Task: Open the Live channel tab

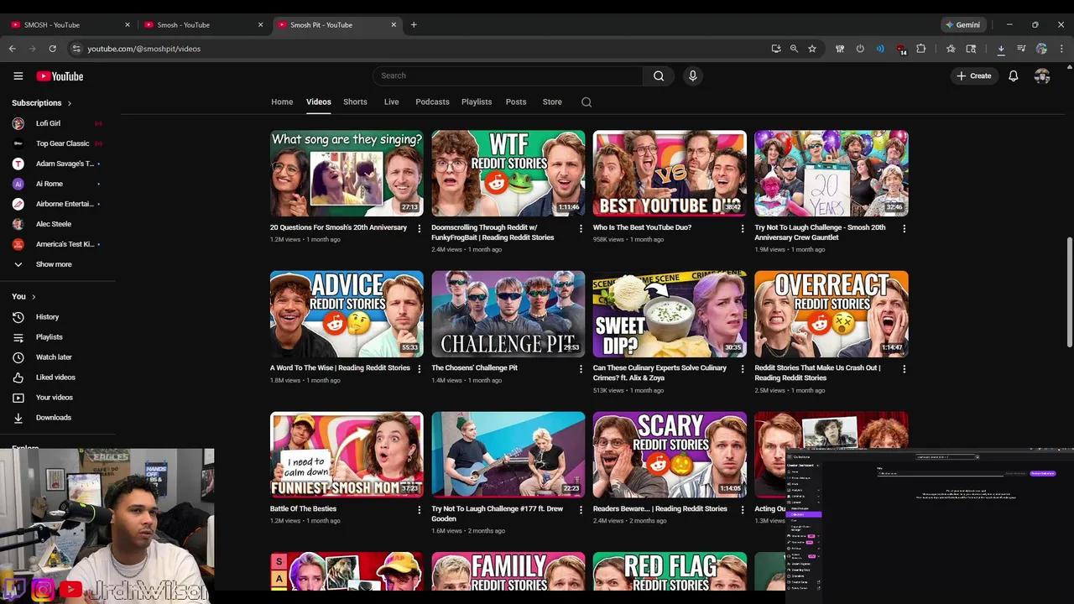Action: 391,102
